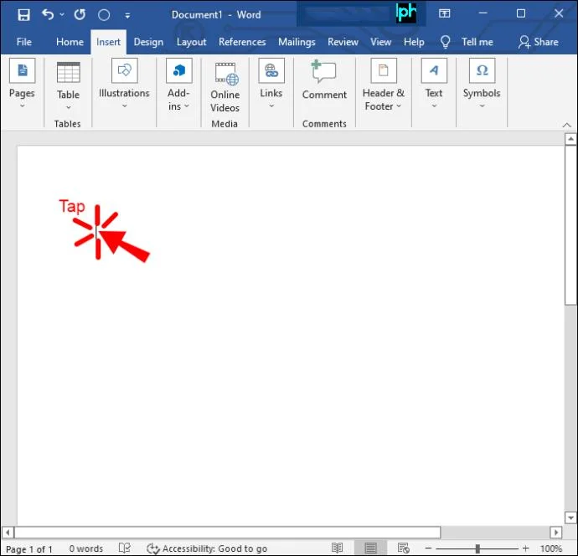Click Page 1 of 1 status indicator
Image resolution: width=578 pixels, height=556 pixels.
(28, 549)
